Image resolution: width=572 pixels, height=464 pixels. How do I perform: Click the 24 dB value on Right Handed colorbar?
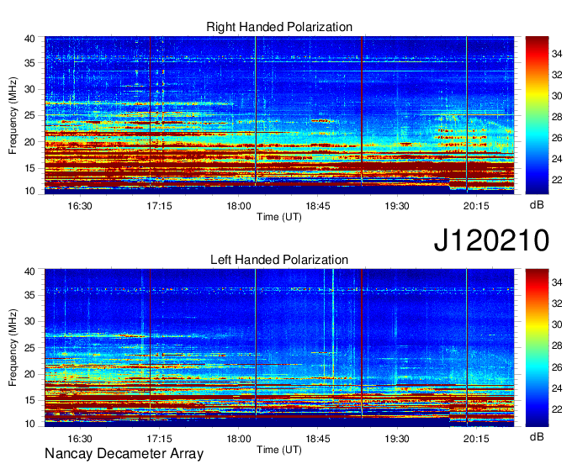(x=557, y=159)
